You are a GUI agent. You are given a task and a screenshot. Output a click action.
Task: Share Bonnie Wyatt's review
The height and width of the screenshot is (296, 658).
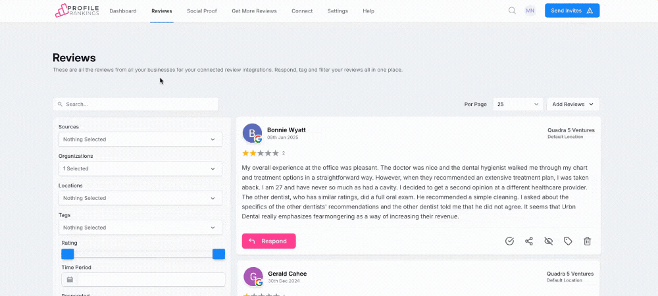(x=529, y=241)
